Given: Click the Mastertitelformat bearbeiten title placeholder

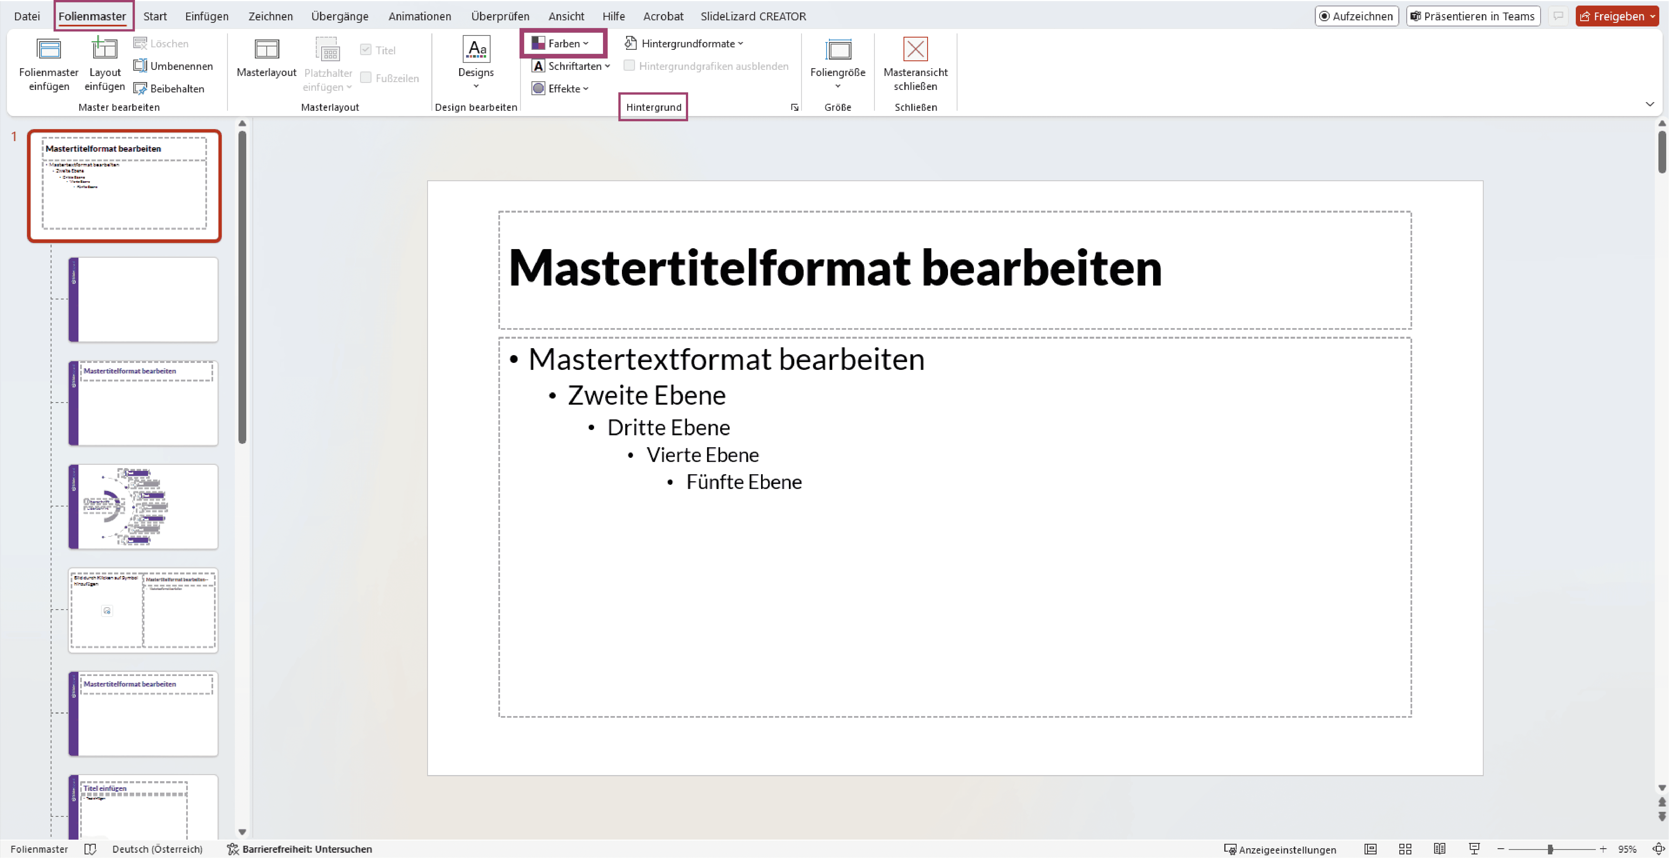Looking at the screenshot, I should tap(954, 270).
